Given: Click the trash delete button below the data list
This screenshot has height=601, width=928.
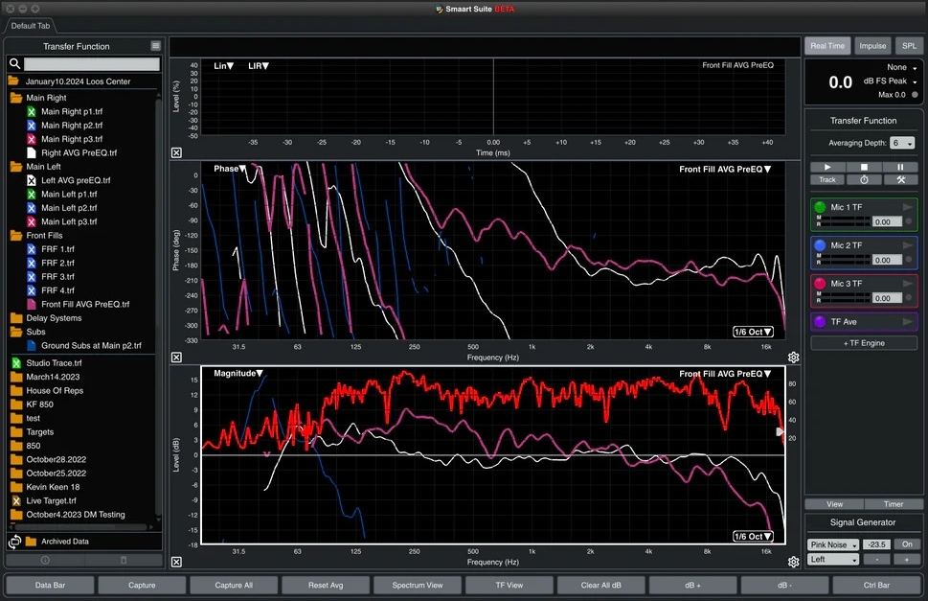Looking at the screenshot, I should point(124,560).
